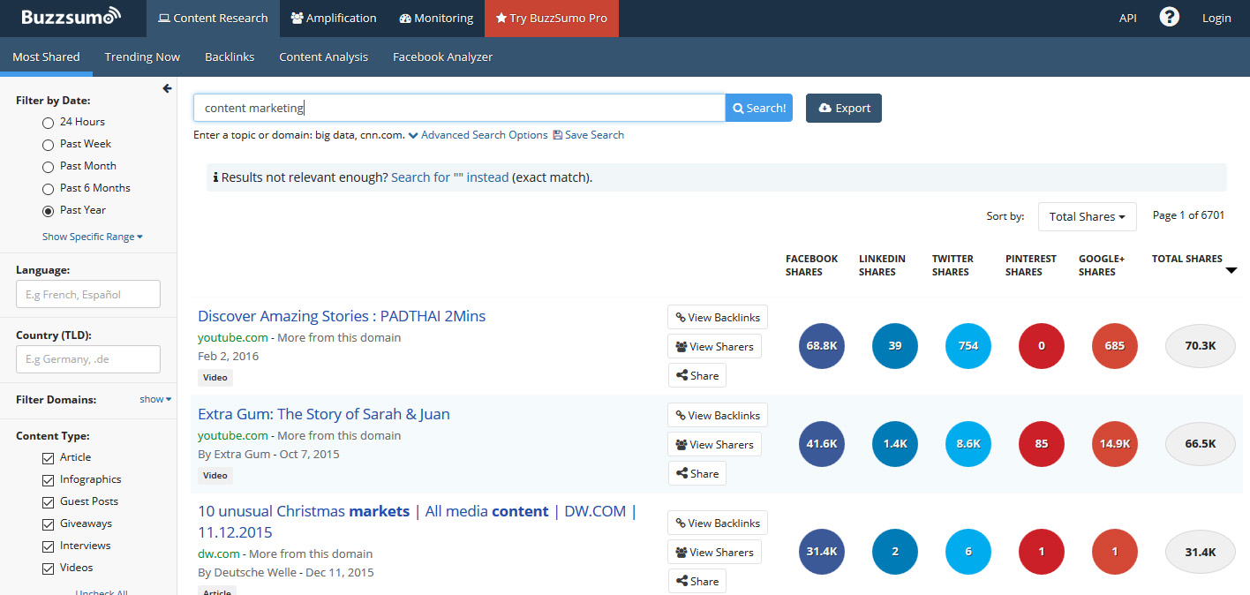
Task: Click the Export button
Action: 844,108
